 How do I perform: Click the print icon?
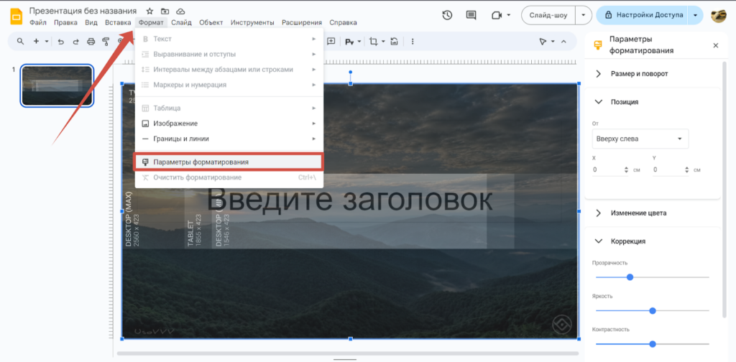(x=91, y=41)
